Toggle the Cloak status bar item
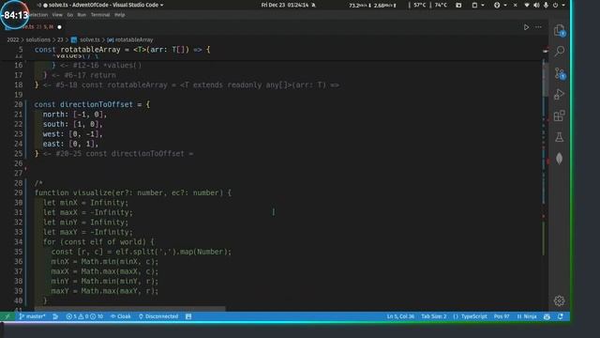 point(121,316)
